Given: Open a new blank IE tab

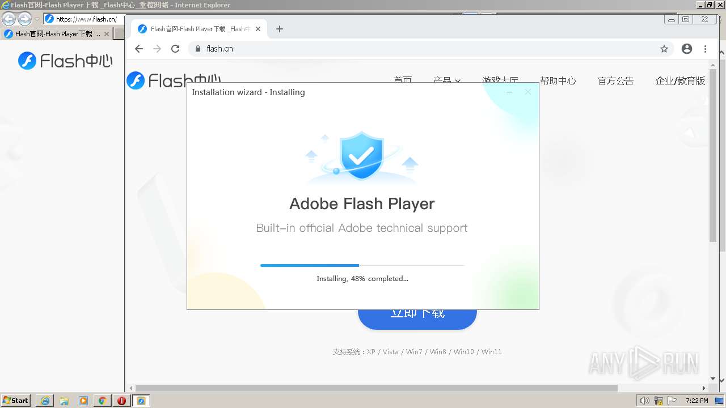Looking at the screenshot, I should (x=119, y=34).
